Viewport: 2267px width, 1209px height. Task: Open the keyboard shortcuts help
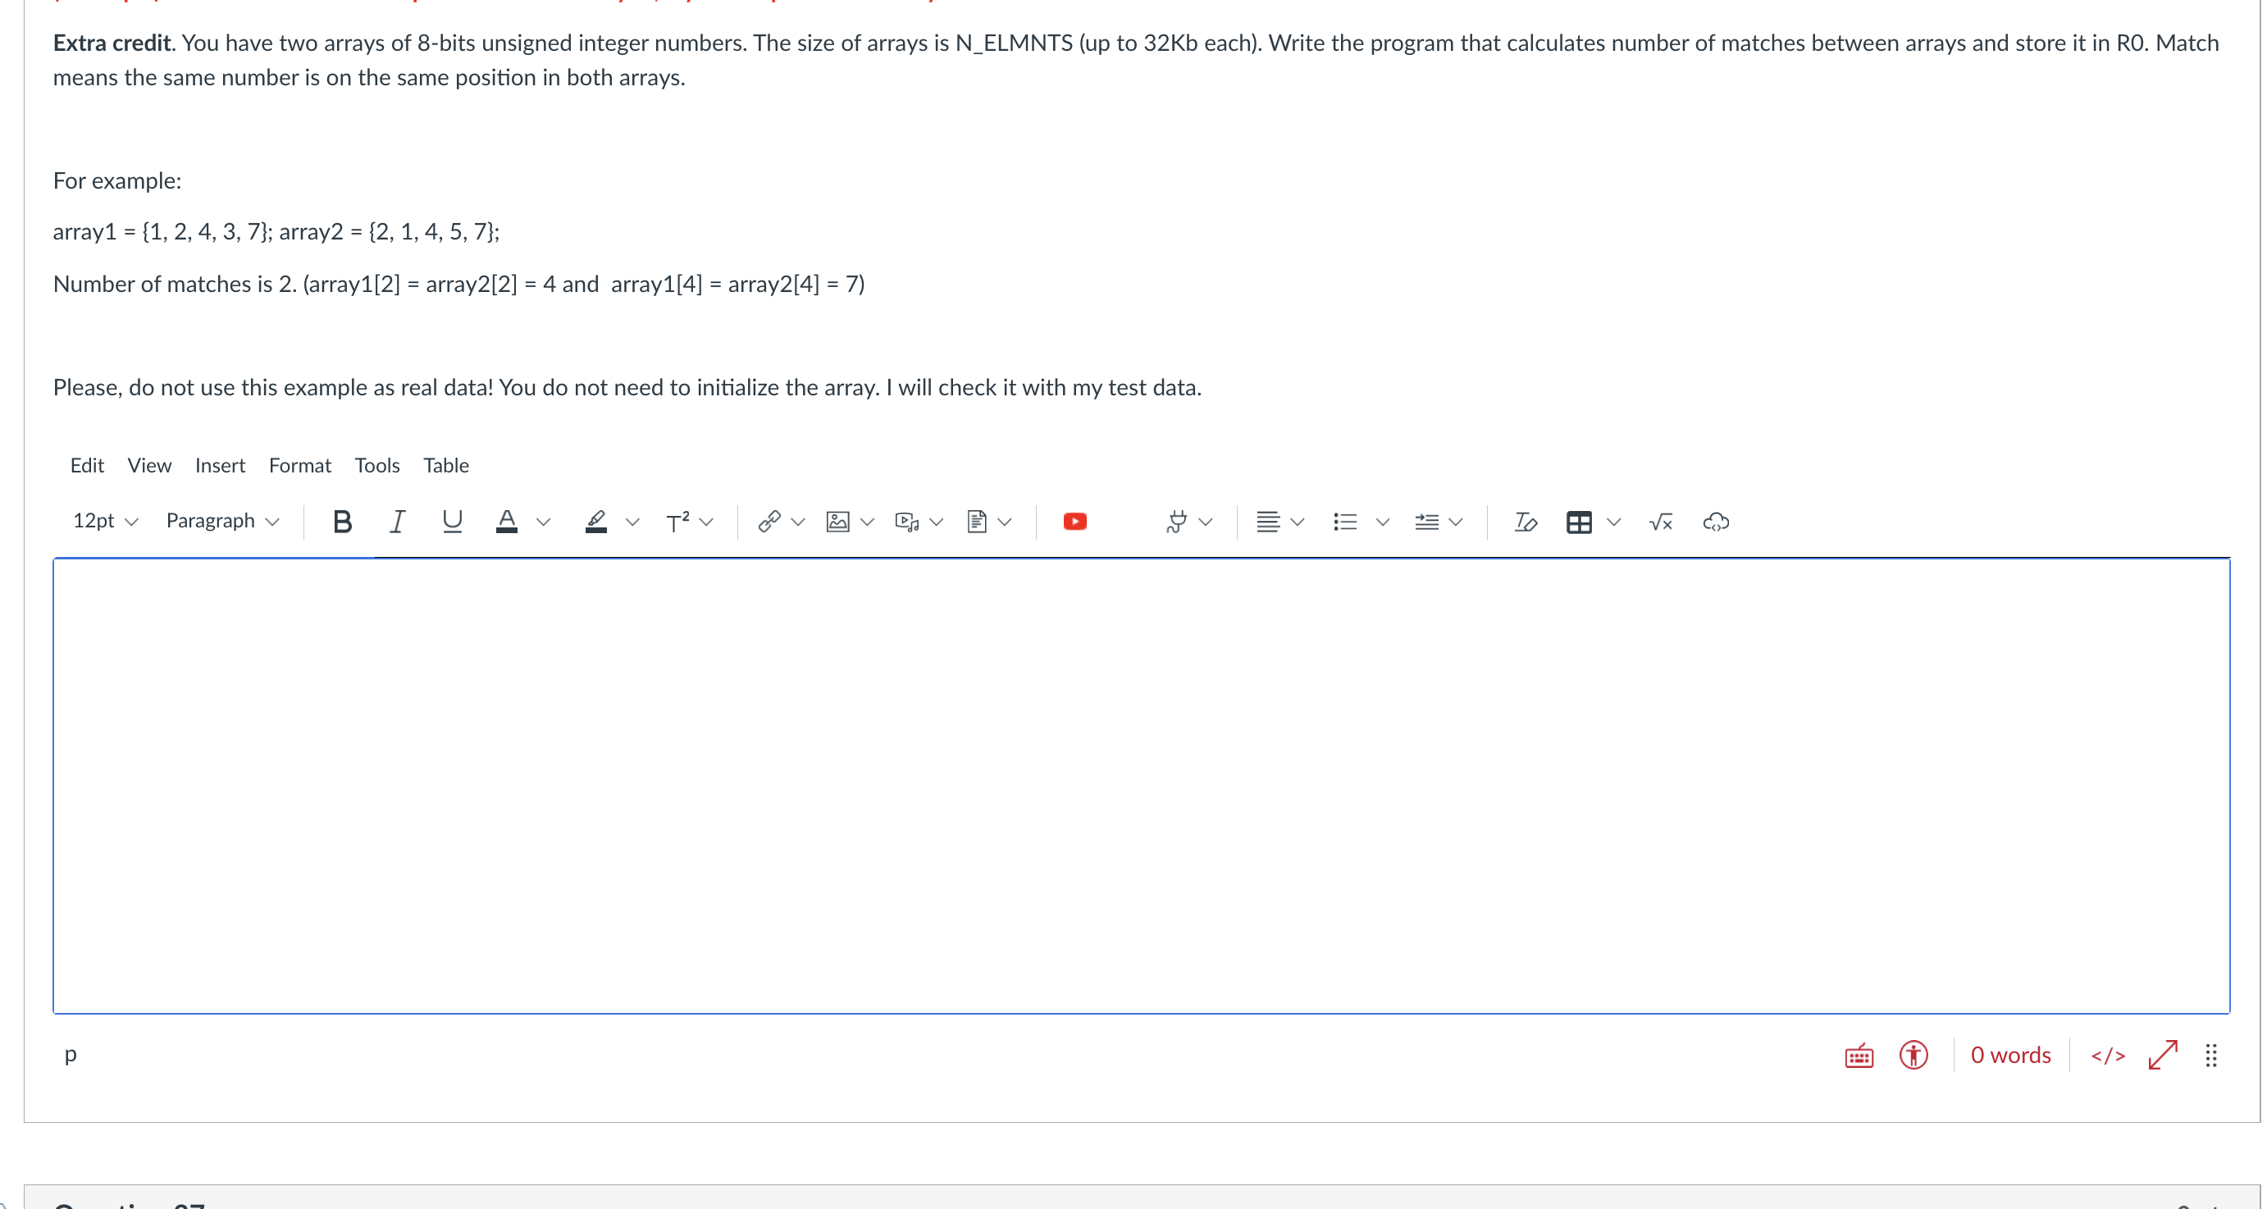coord(1858,1055)
